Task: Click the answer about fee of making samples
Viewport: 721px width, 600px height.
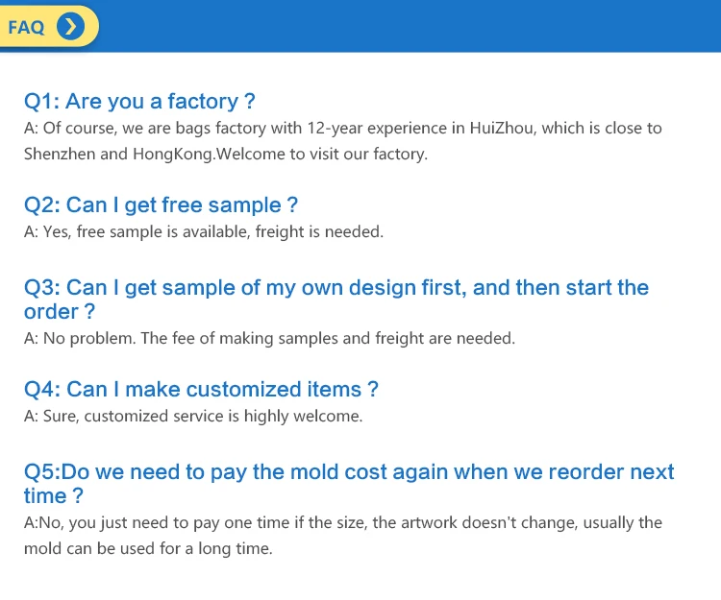Action: point(269,338)
